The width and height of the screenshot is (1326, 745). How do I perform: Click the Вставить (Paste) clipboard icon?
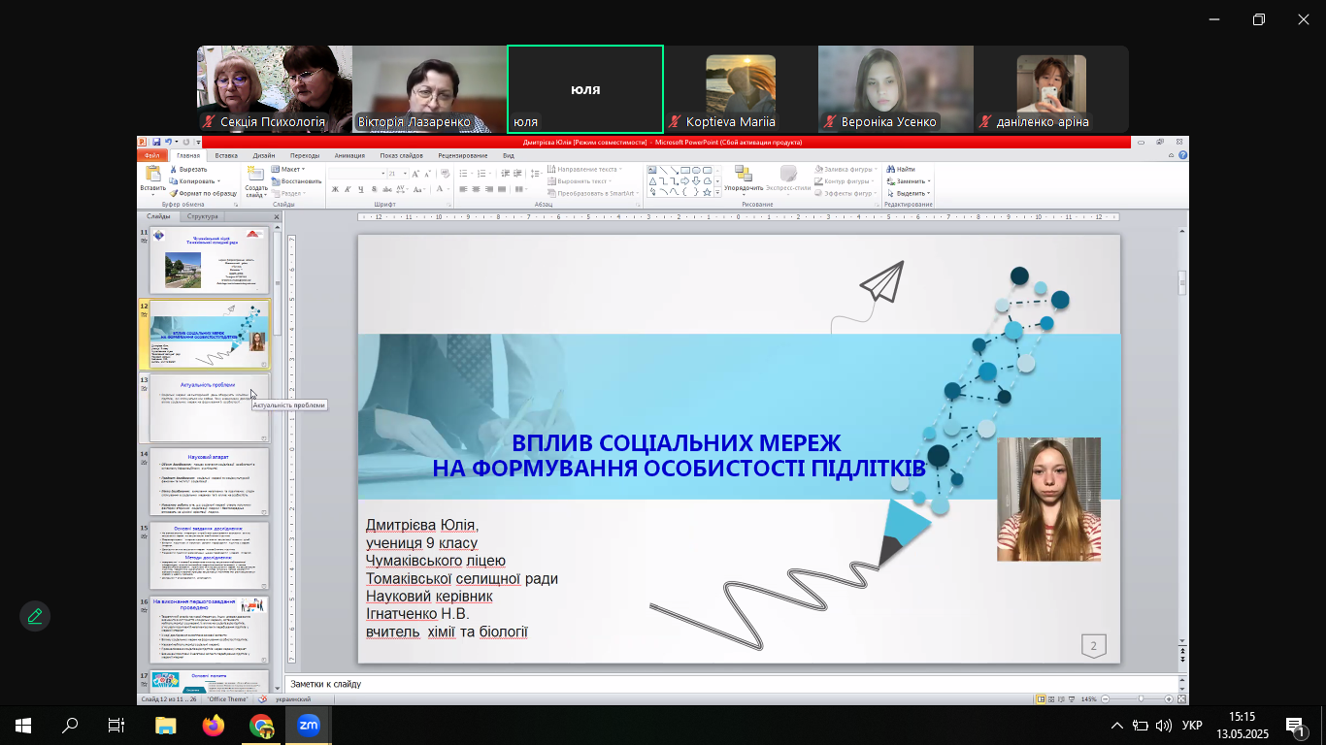[152, 175]
